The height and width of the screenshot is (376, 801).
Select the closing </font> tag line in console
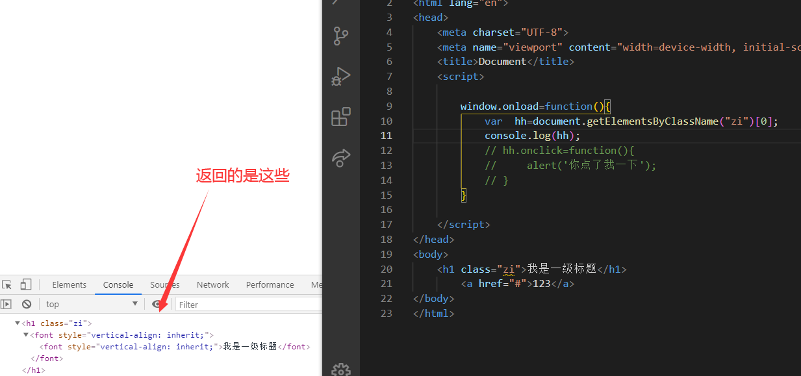[47, 358]
